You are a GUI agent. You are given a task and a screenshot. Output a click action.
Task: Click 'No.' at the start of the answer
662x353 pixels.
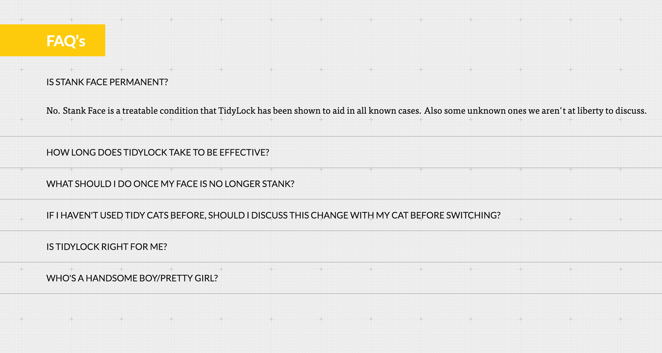click(53, 111)
